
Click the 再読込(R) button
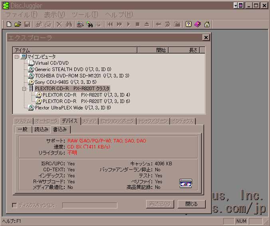pos(160,204)
